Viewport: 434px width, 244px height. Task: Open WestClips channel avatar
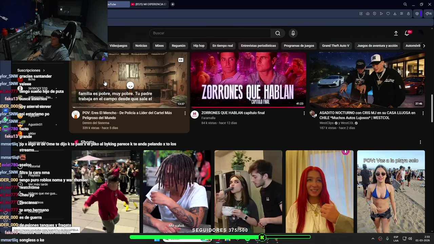coord(314,115)
